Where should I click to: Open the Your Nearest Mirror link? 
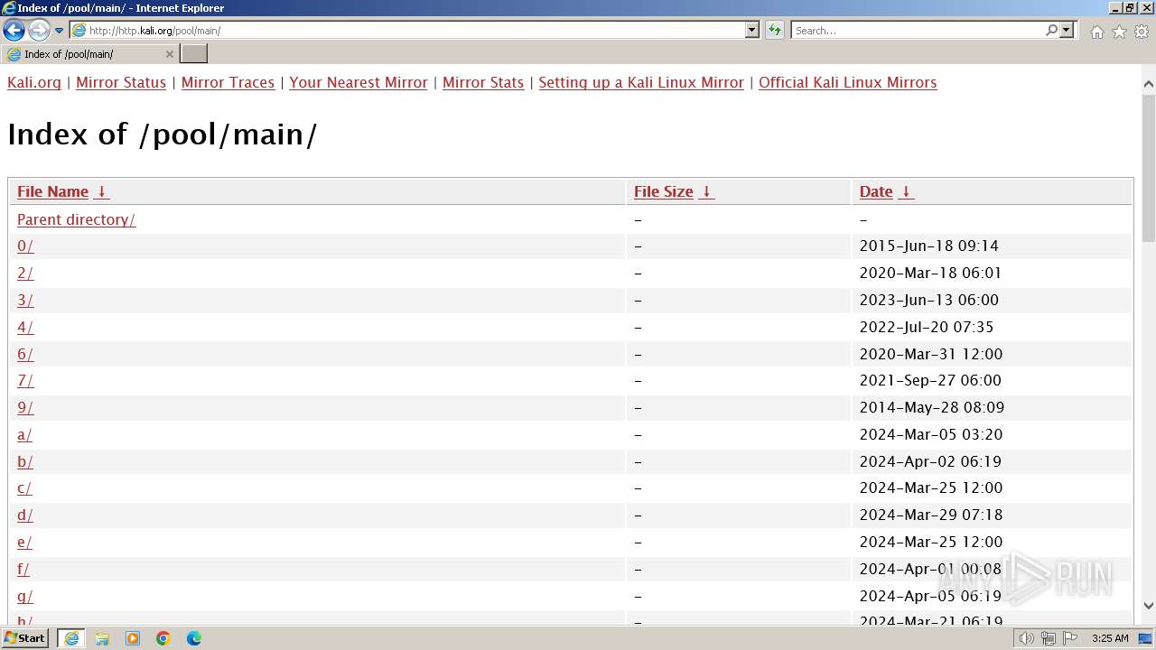(x=359, y=82)
